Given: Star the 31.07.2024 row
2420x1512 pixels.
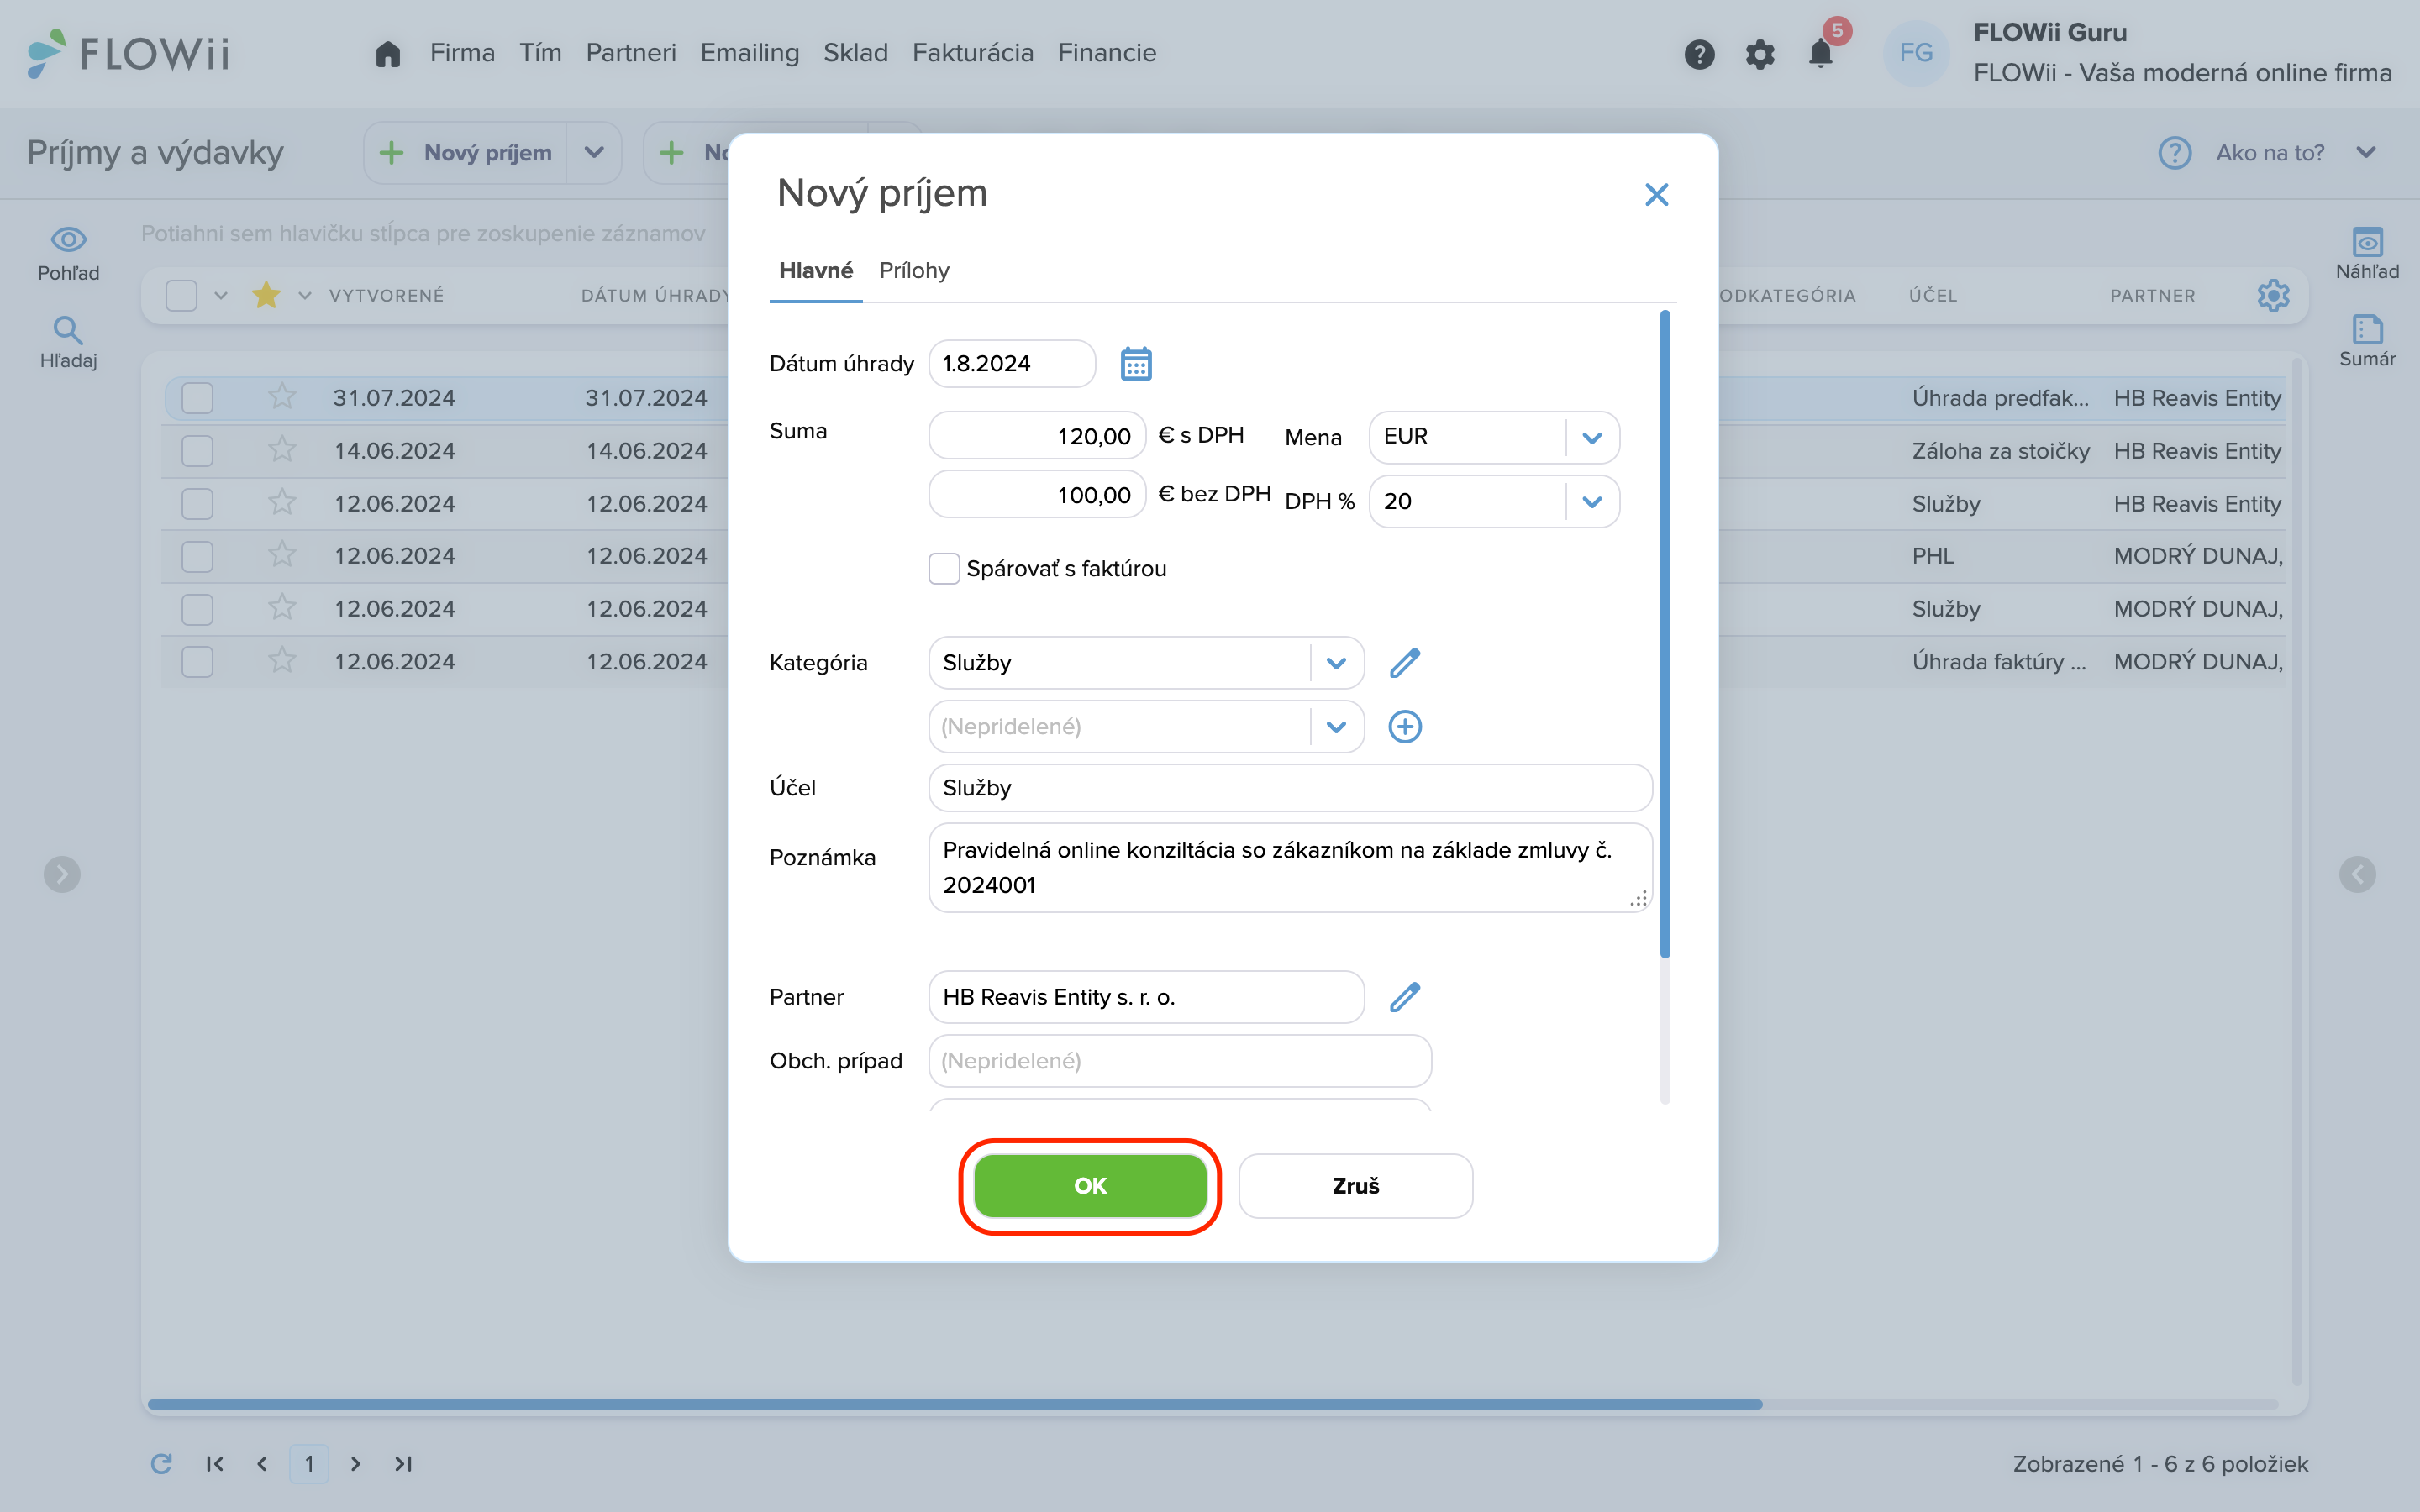Looking at the screenshot, I should (282, 397).
